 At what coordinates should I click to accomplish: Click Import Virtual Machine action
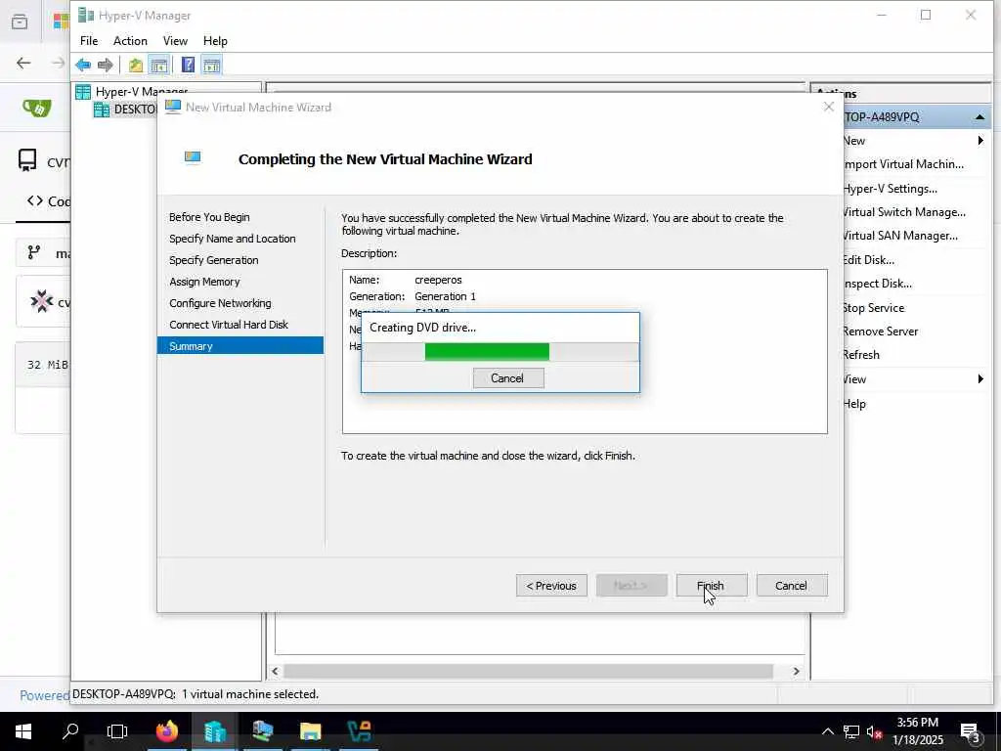point(902,164)
